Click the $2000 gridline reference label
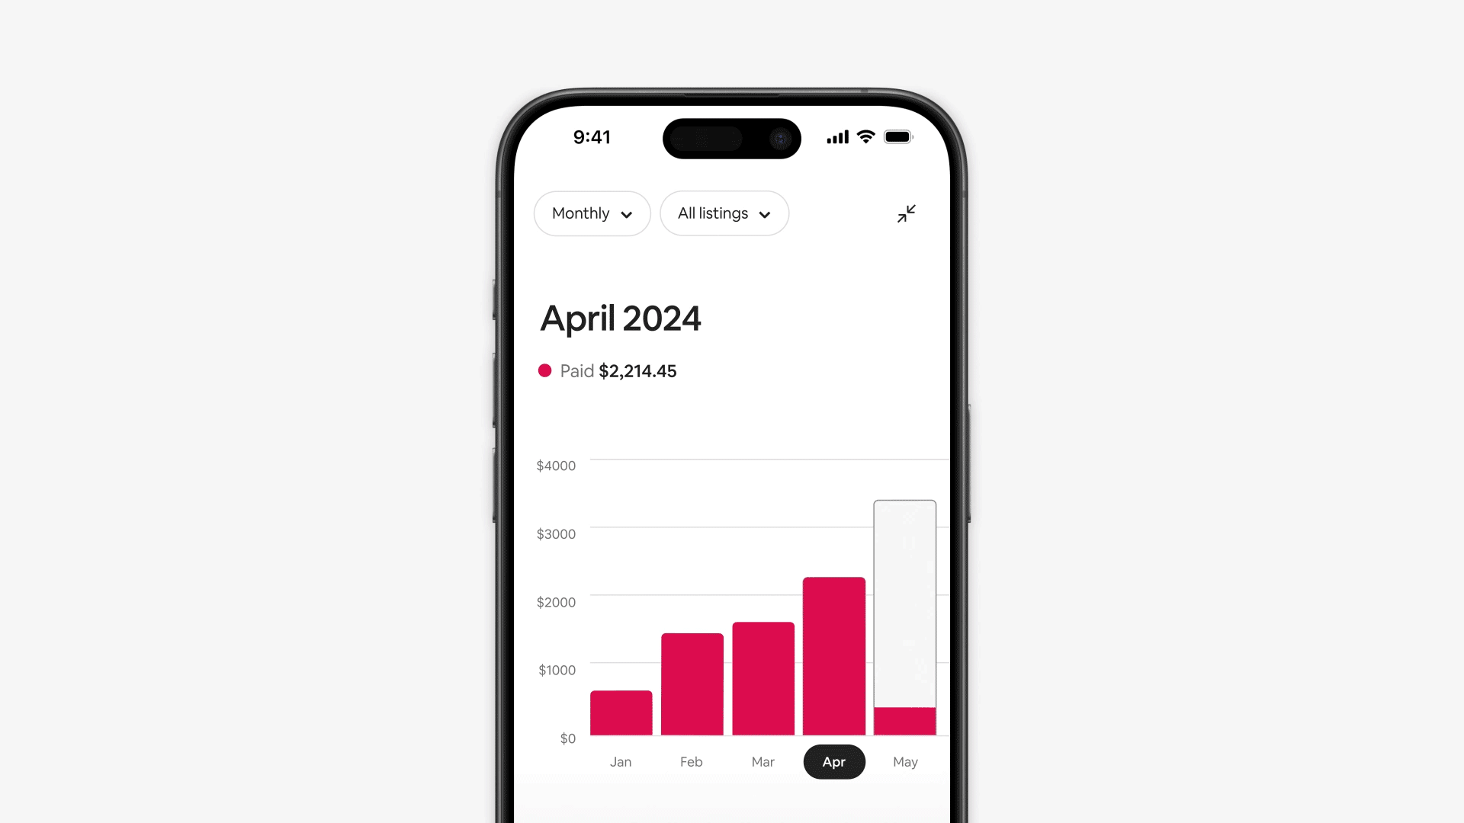The height and width of the screenshot is (823, 1464). 556,602
